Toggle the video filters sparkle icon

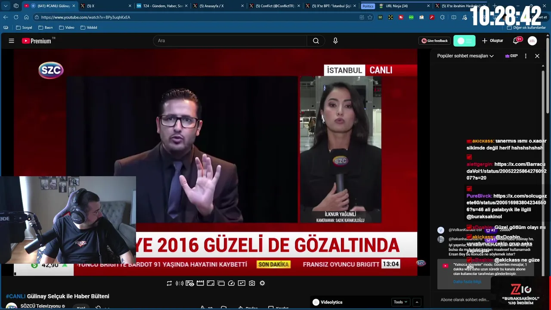241,283
